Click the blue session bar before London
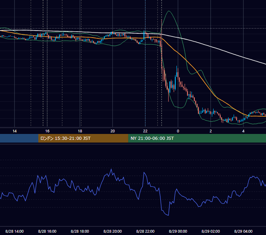 click(19, 138)
